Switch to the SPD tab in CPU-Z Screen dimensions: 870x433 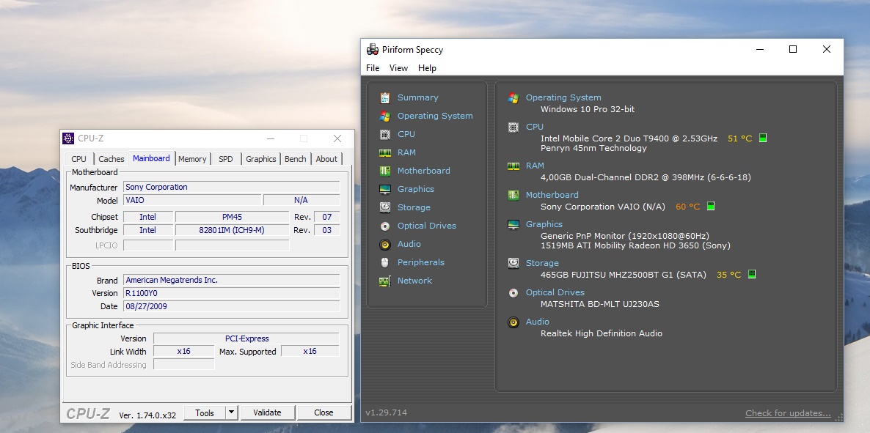point(226,159)
